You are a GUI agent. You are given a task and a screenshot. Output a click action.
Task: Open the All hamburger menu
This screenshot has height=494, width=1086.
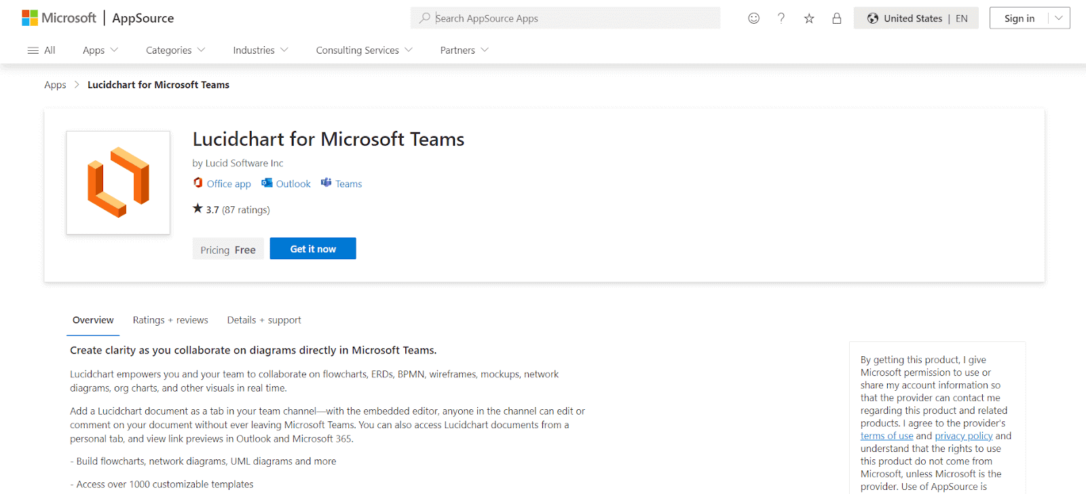click(41, 50)
